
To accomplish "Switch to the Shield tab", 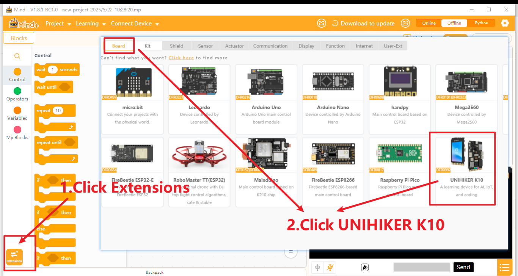I will 176,46.
